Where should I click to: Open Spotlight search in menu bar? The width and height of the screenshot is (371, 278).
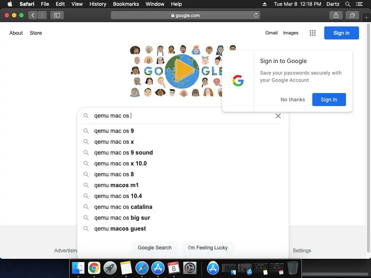pos(348,4)
